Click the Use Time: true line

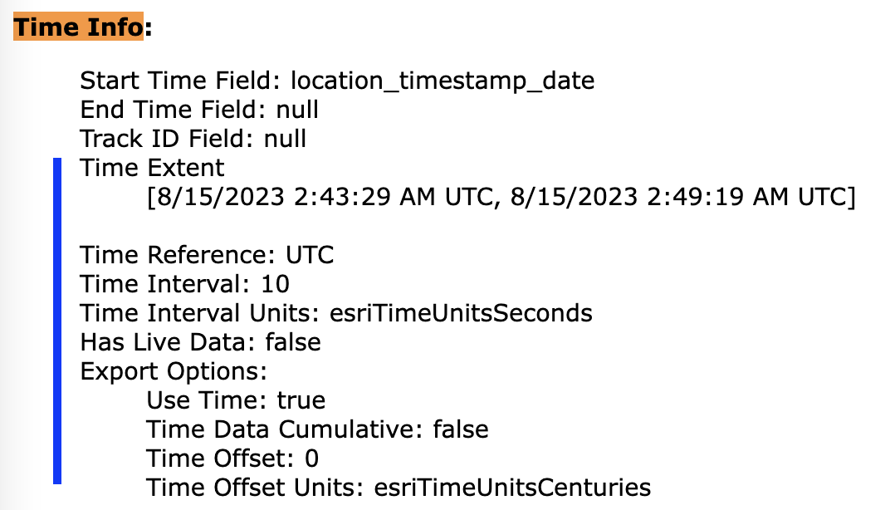236,400
